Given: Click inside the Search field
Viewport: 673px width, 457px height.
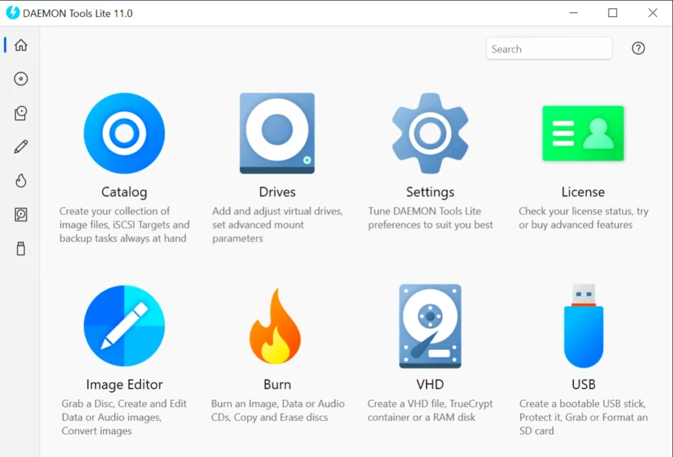Looking at the screenshot, I should pos(549,49).
